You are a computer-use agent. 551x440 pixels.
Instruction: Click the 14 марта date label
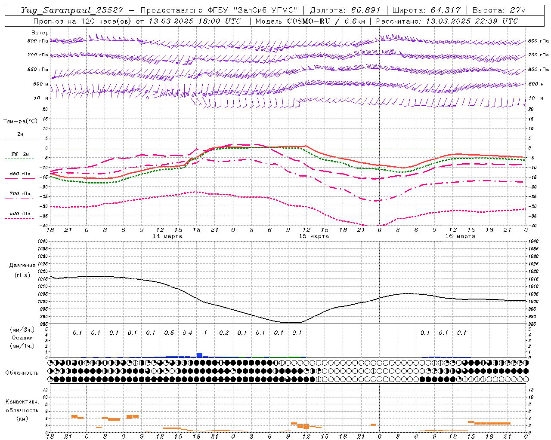[168, 236]
